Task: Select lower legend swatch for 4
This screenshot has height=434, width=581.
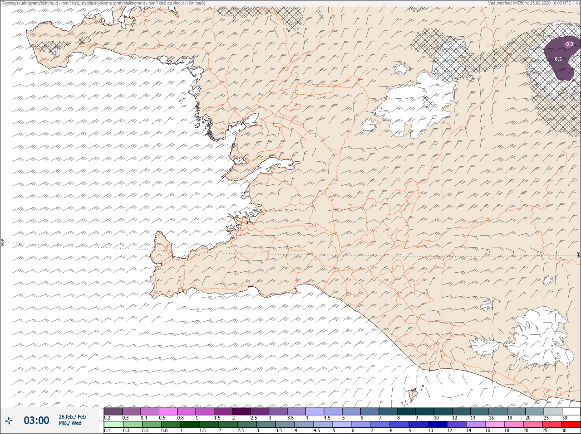Action: [304, 424]
